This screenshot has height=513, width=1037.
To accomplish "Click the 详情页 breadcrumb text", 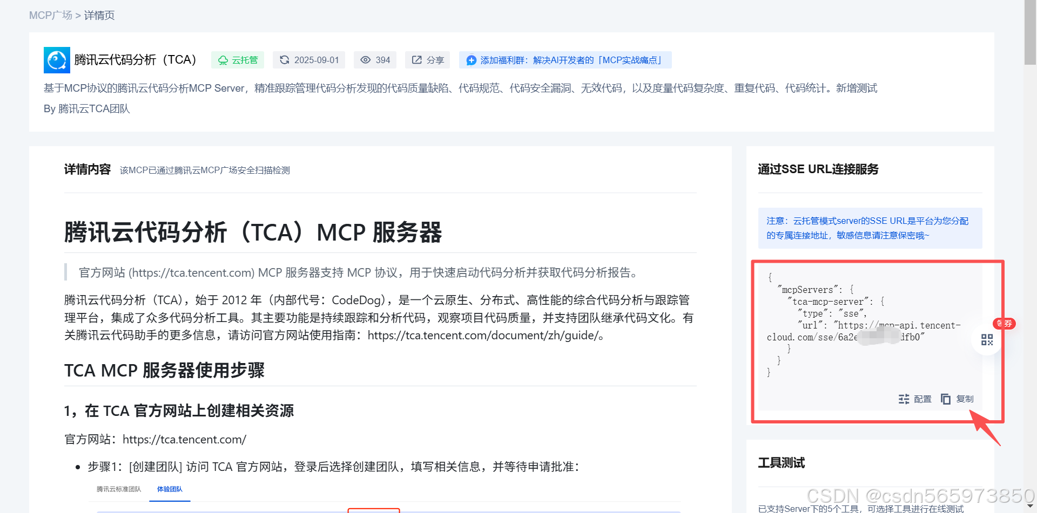I will point(99,15).
